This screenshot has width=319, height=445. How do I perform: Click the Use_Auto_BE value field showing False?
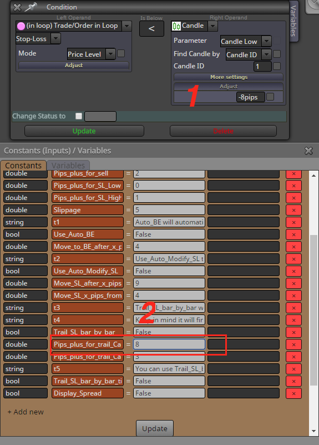(x=169, y=234)
